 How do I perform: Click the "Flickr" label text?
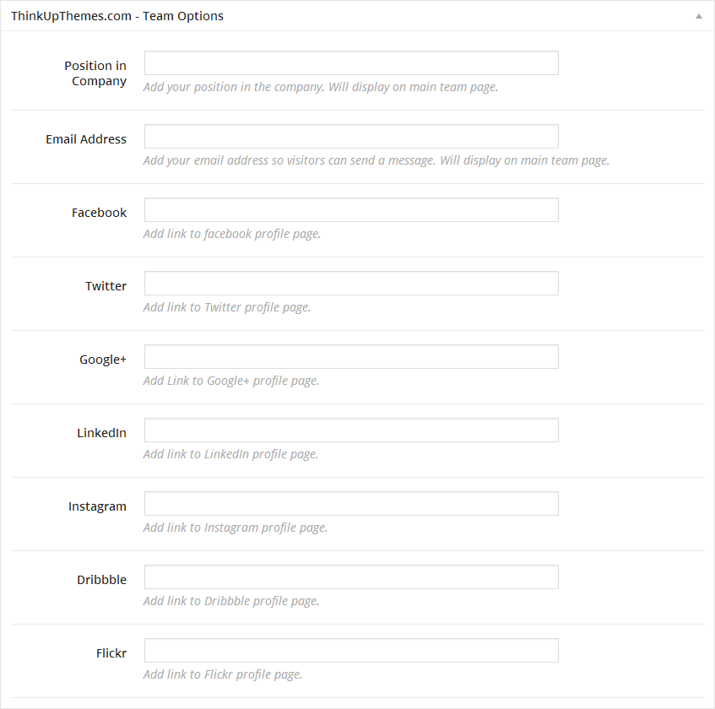pos(111,653)
